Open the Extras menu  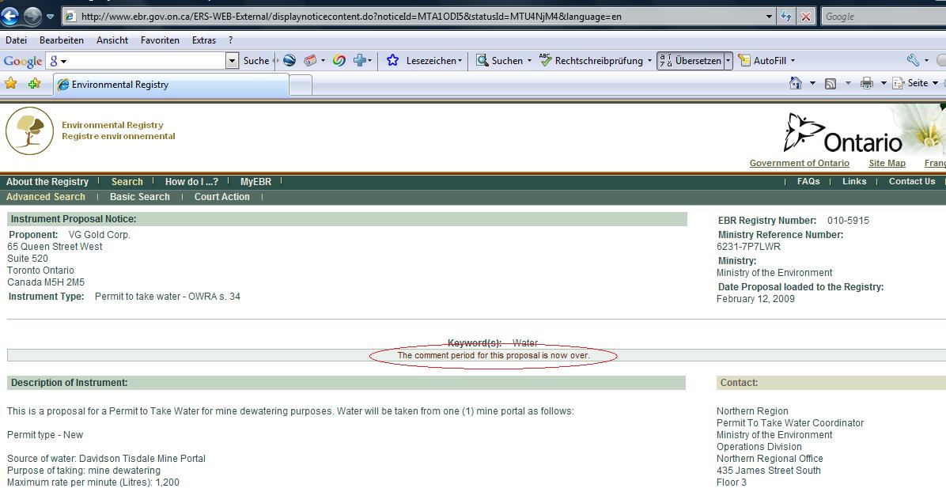tap(204, 40)
